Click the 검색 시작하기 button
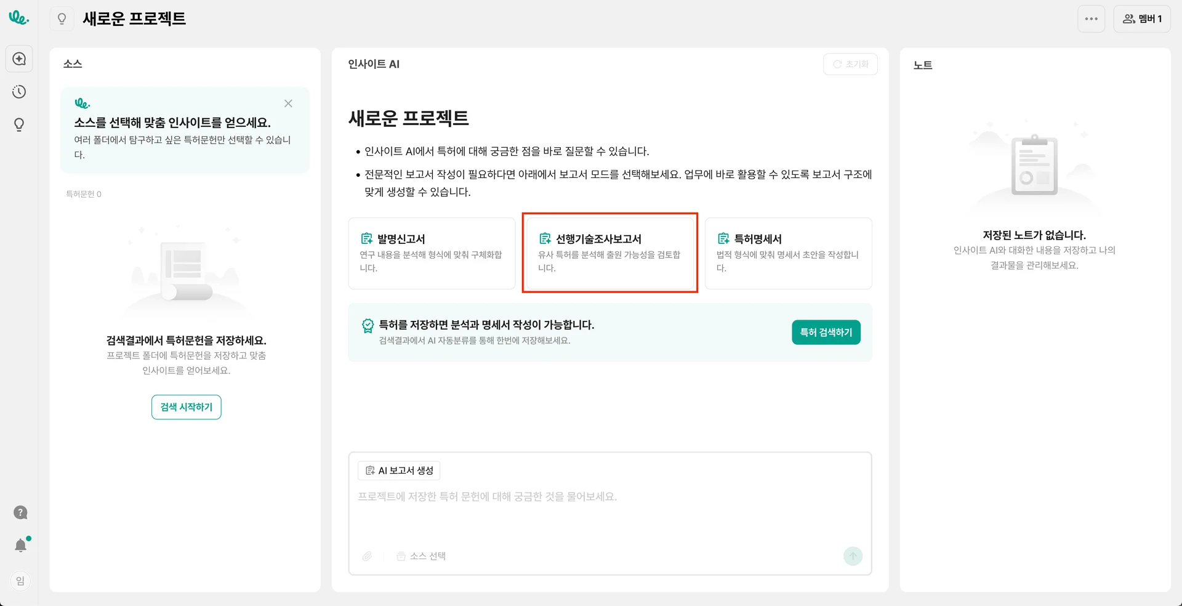The image size is (1182, 606). click(186, 407)
